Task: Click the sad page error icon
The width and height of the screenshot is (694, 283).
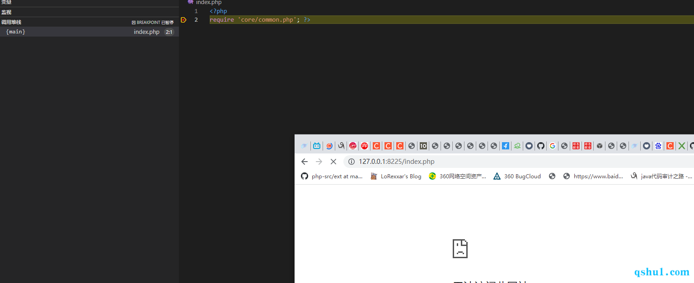Action: click(460, 248)
